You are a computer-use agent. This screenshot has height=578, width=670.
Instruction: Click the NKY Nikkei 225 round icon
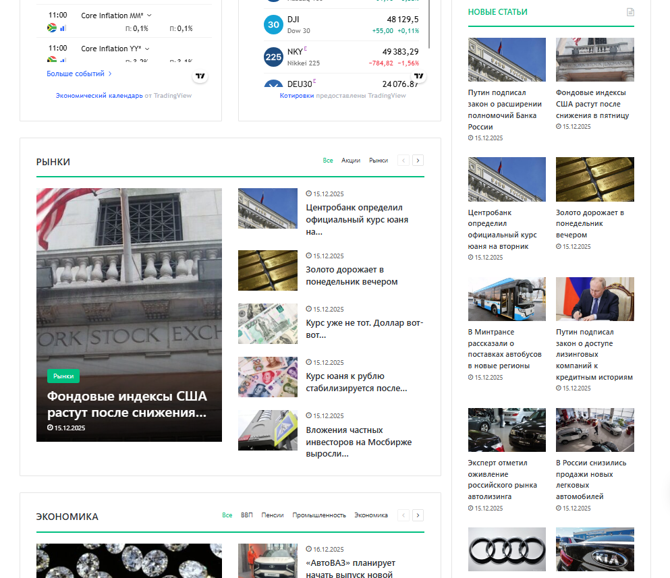pos(273,57)
